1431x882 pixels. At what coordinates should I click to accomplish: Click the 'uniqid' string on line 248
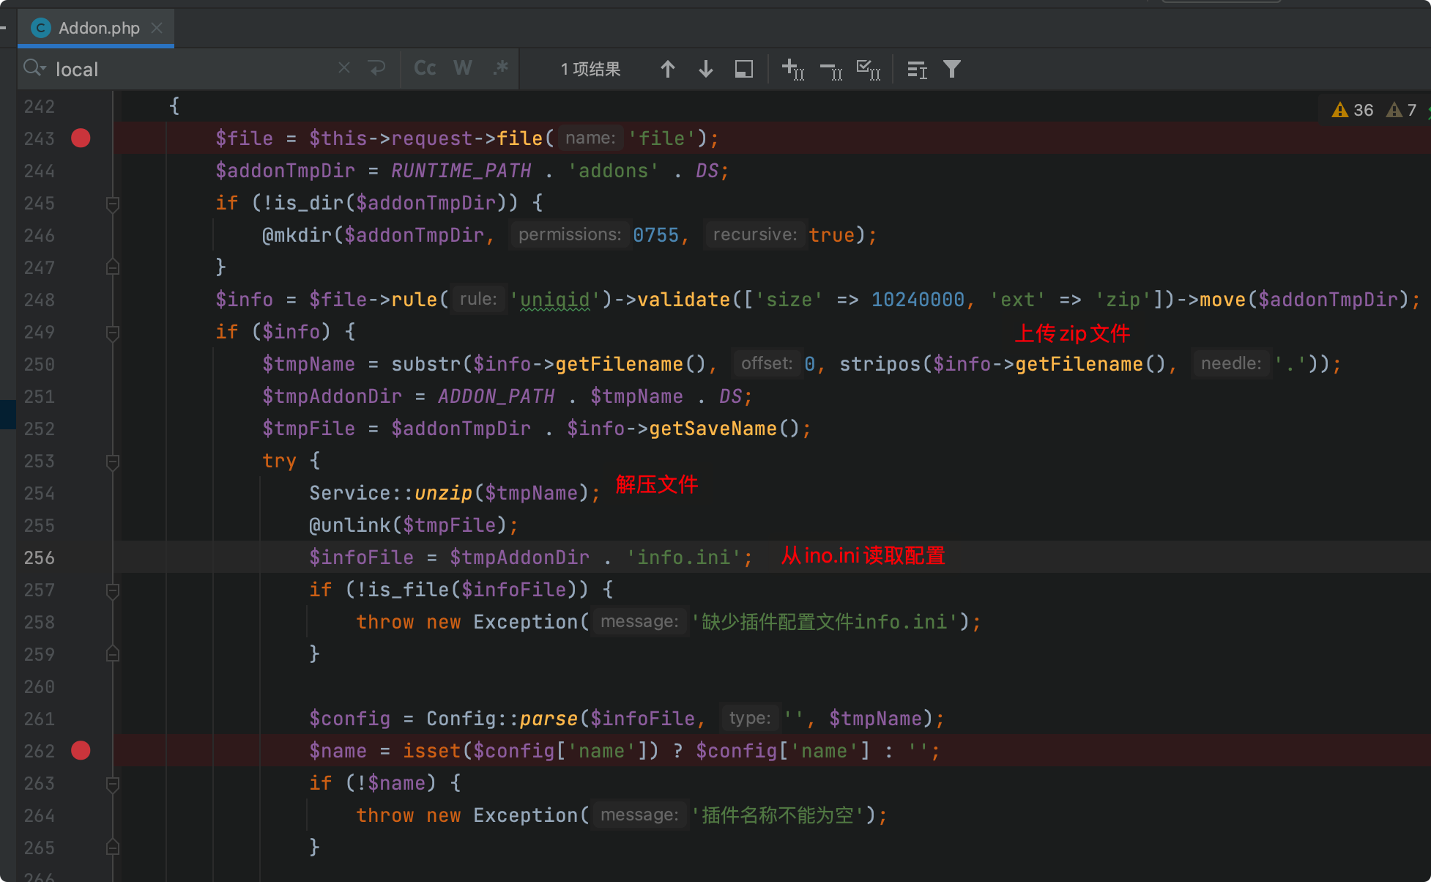pyautogui.click(x=554, y=300)
